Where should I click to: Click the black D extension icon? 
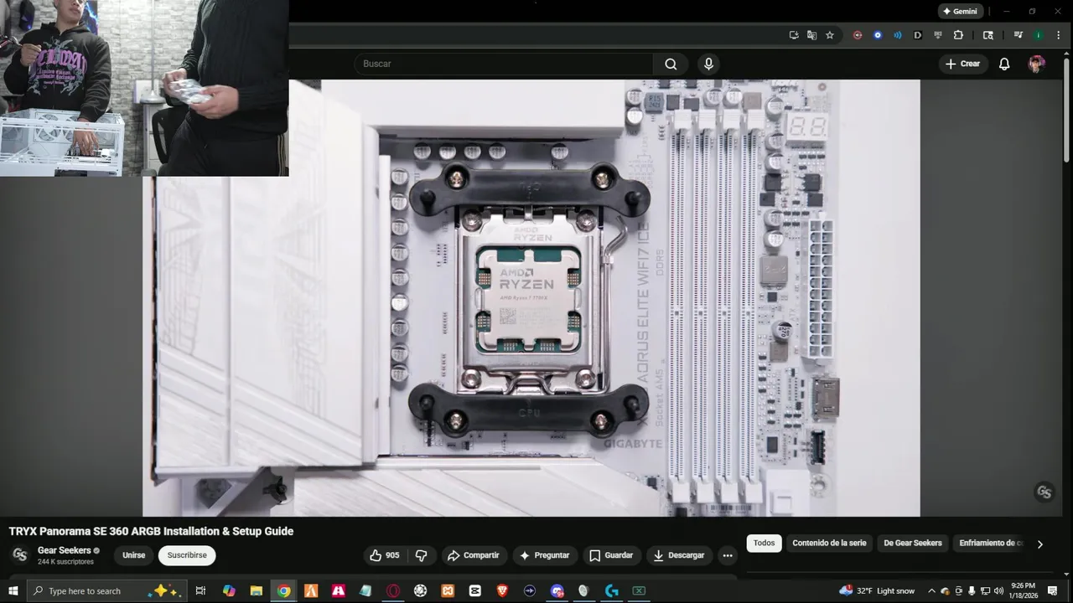point(918,35)
